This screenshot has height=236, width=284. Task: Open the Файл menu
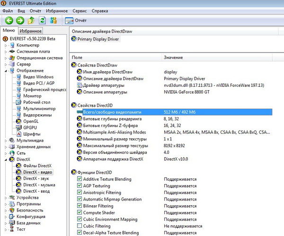[8, 11]
